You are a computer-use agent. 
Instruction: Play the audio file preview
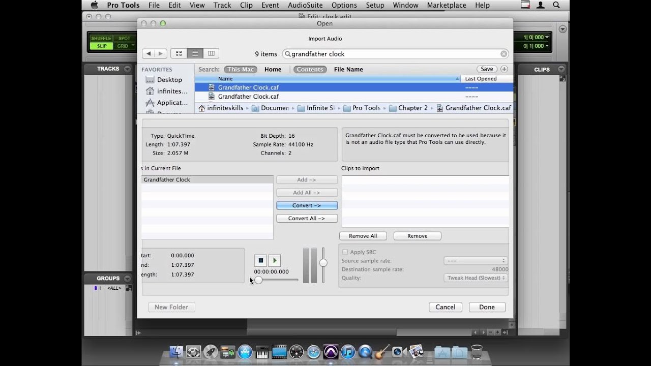[x=274, y=260]
